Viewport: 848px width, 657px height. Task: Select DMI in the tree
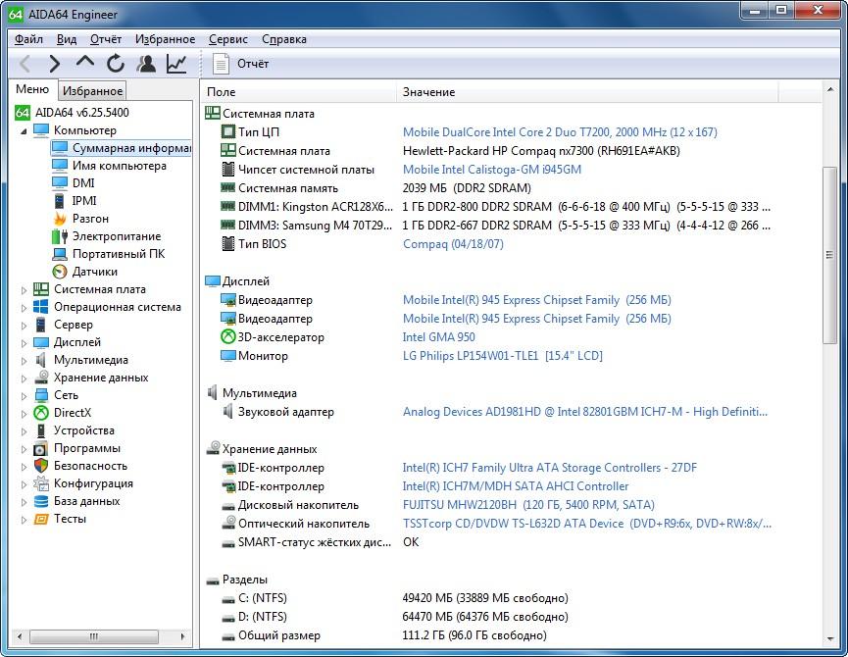point(83,183)
